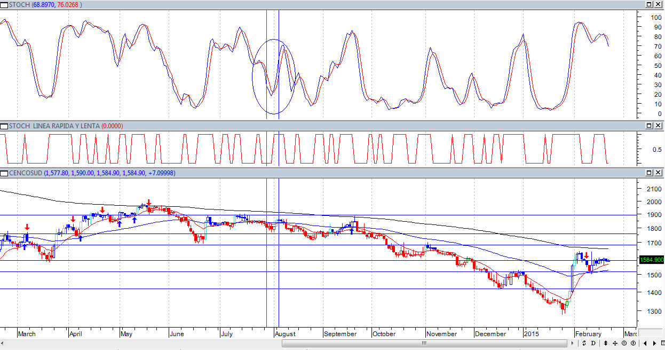
Task: Click the STOCH LINEA RAPIDA Y LENTA pane icon
Action: point(4,126)
